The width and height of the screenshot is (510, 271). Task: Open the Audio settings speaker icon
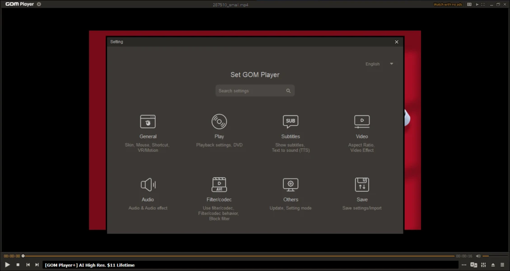(148, 185)
